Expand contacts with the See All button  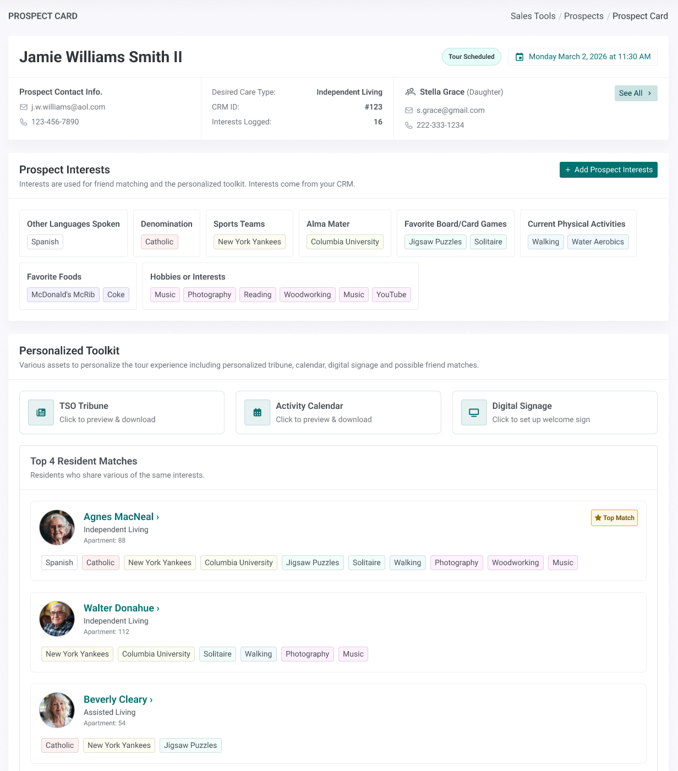click(636, 93)
